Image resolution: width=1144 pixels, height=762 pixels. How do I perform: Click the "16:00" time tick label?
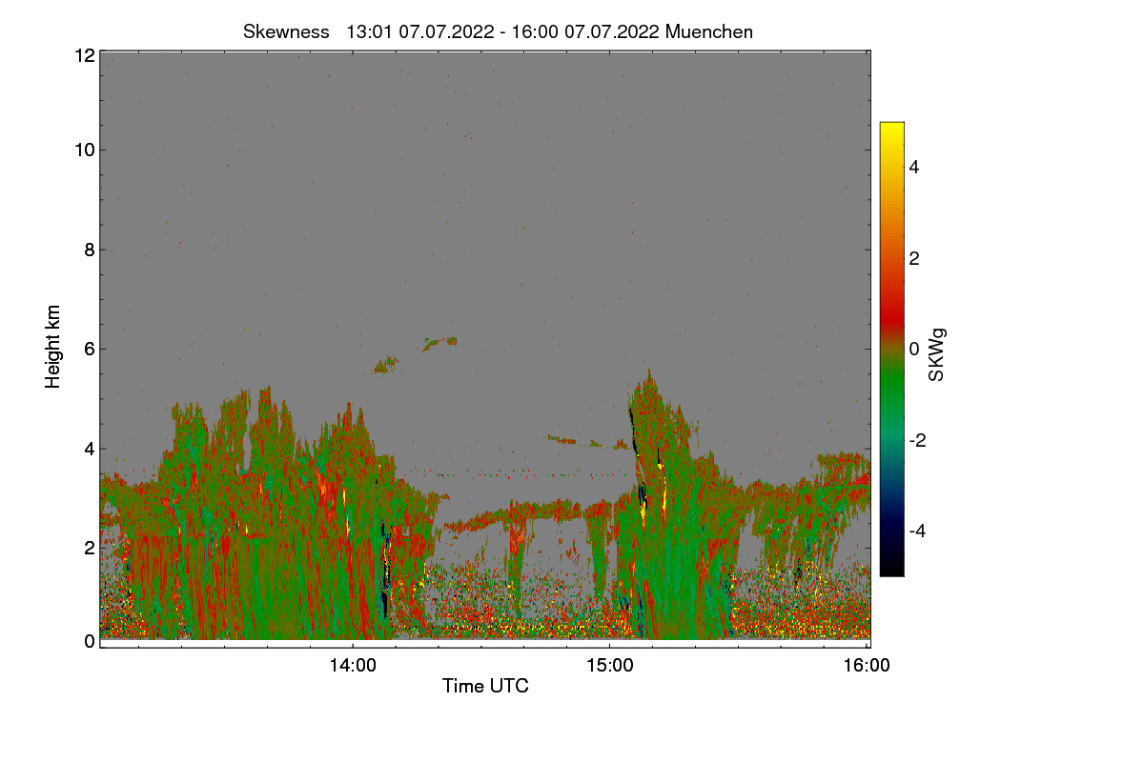(868, 666)
